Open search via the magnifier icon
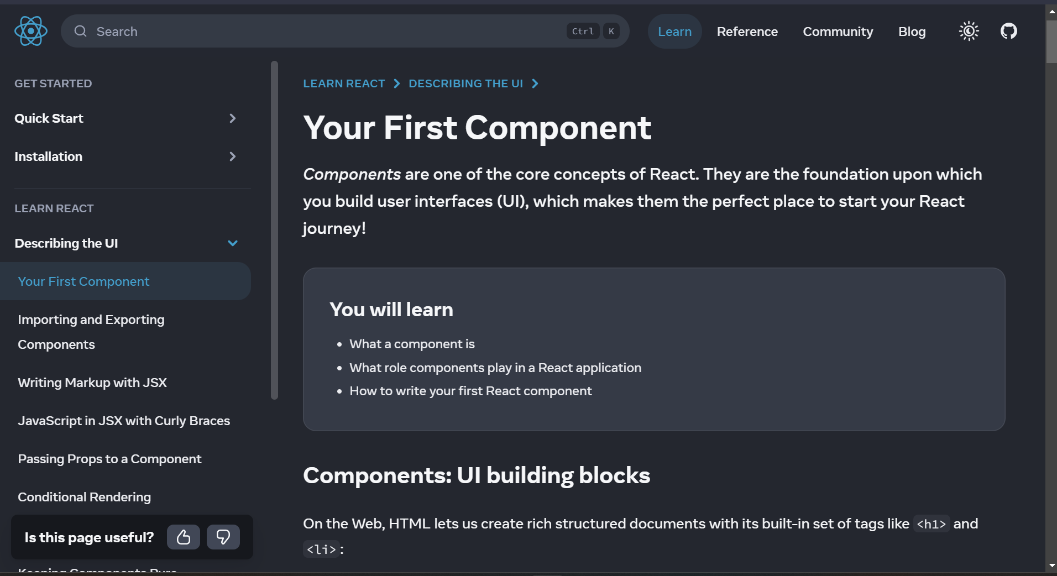 [x=80, y=31]
